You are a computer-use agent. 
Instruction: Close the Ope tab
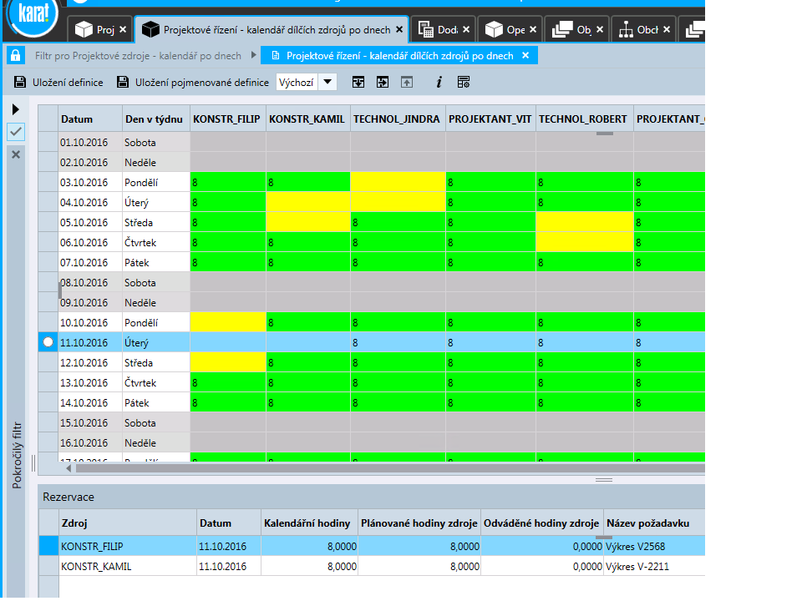click(x=533, y=30)
